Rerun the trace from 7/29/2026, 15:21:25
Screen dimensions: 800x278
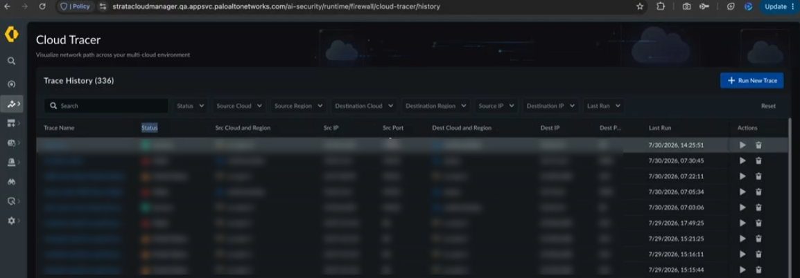pyautogui.click(x=742, y=239)
